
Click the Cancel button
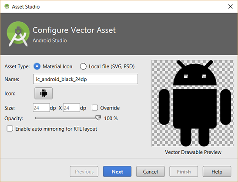click(x=150, y=172)
